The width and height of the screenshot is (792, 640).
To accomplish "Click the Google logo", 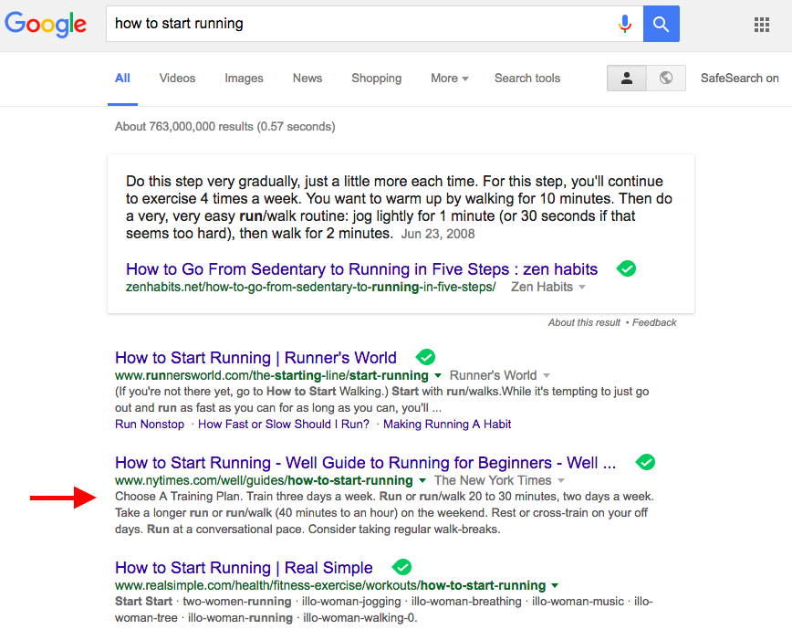I will [x=46, y=25].
